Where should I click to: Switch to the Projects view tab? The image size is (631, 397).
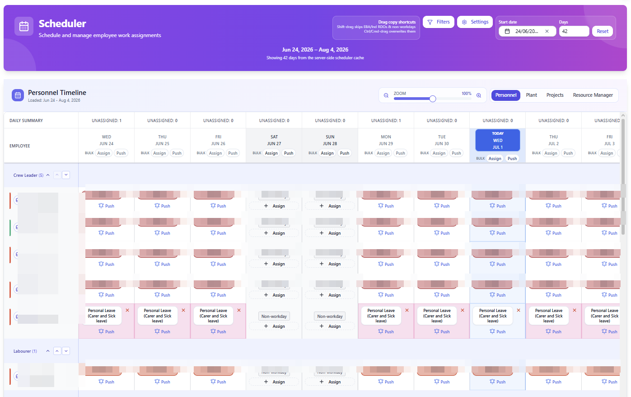555,95
